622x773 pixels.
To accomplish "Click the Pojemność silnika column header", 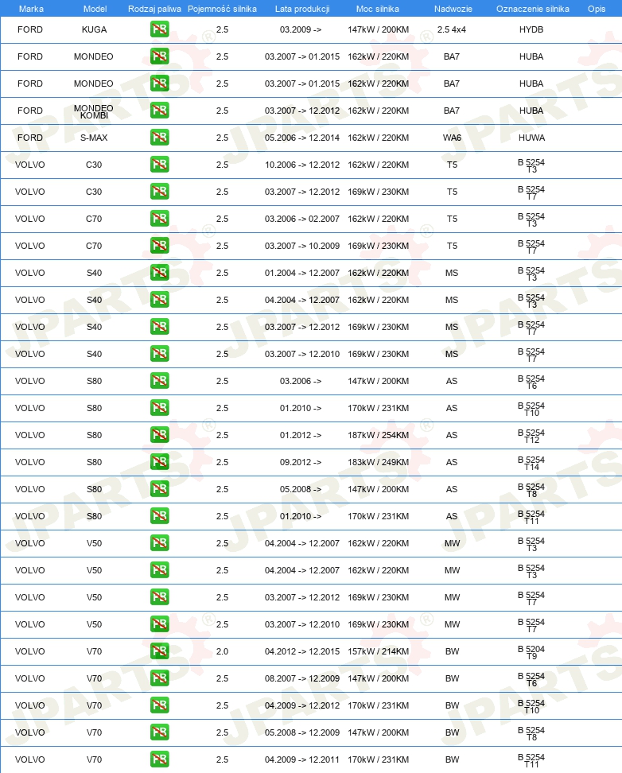I will pos(222,9).
